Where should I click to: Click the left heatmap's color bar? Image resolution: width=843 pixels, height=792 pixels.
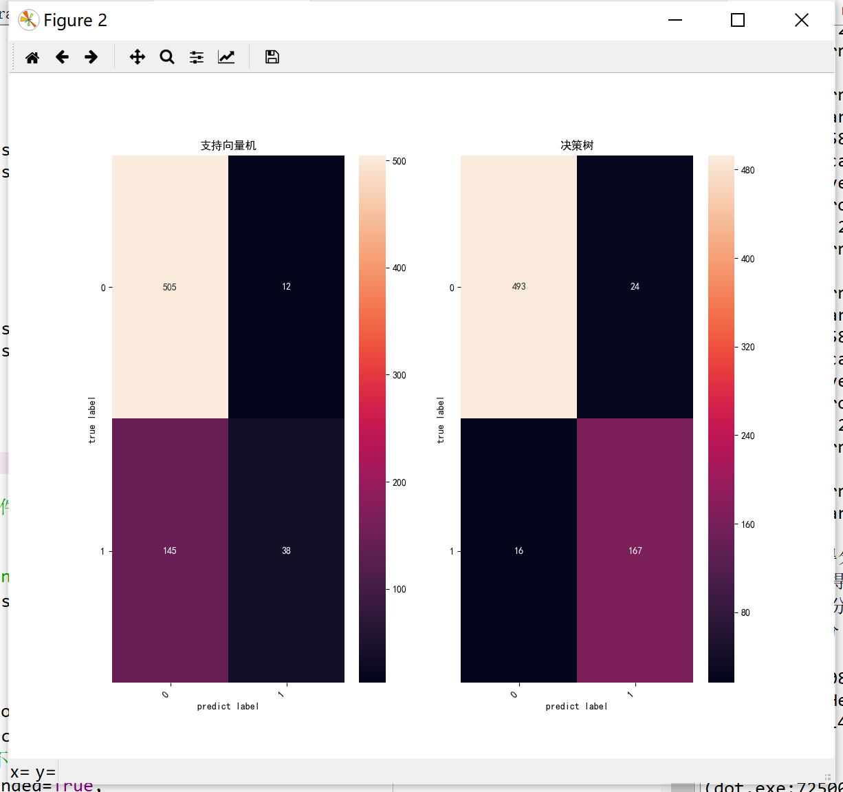[x=372, y=419]
